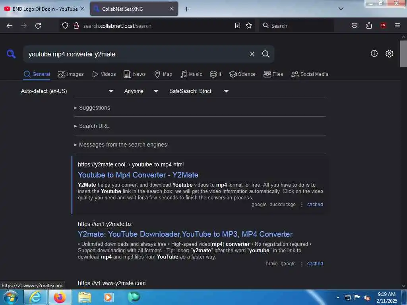Open the uBlock Origin extension icon

pos(383,25)
